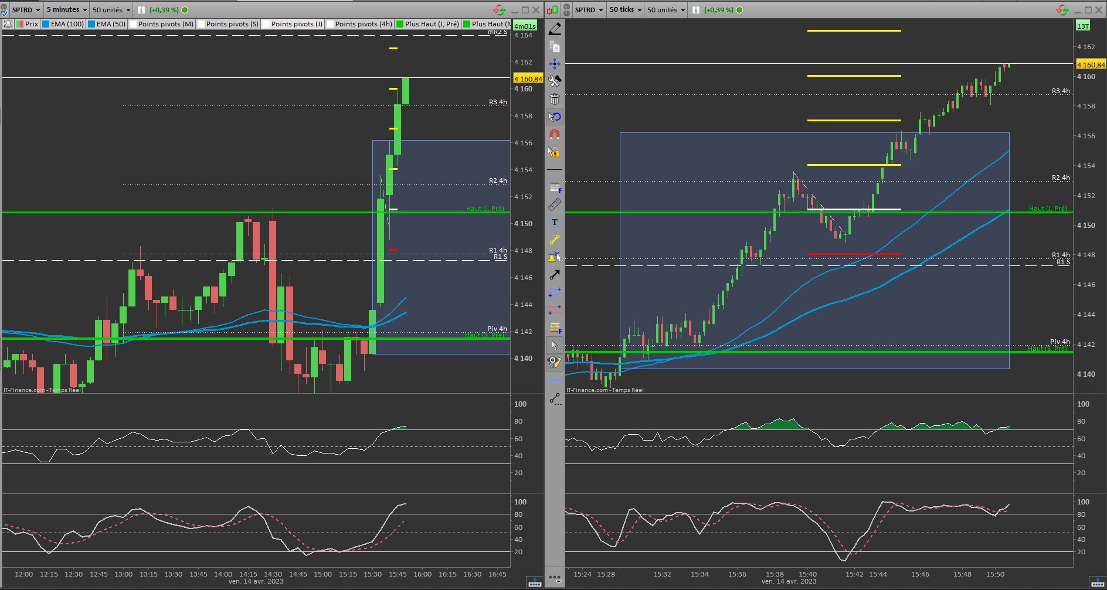The height and width of the screenshot is (590, 1107).
Task: Click the trash can delete-objects icon
Action: point(555,99)
